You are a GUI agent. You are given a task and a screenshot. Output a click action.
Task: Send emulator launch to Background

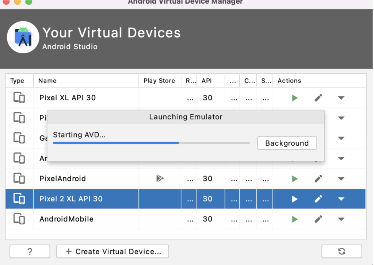point(287,143)
